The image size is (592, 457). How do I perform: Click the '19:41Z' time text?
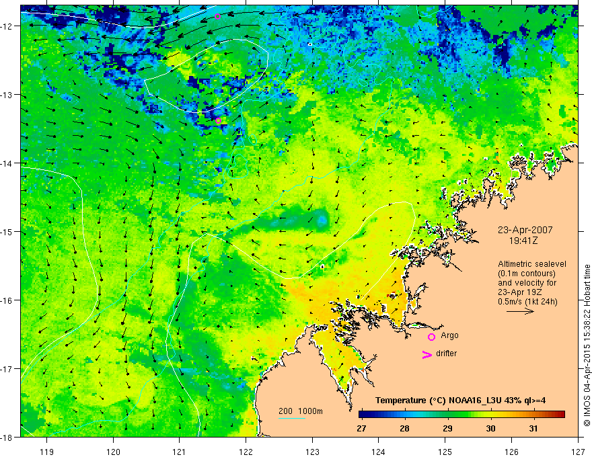pyautogui.click(x=523, y=241)
